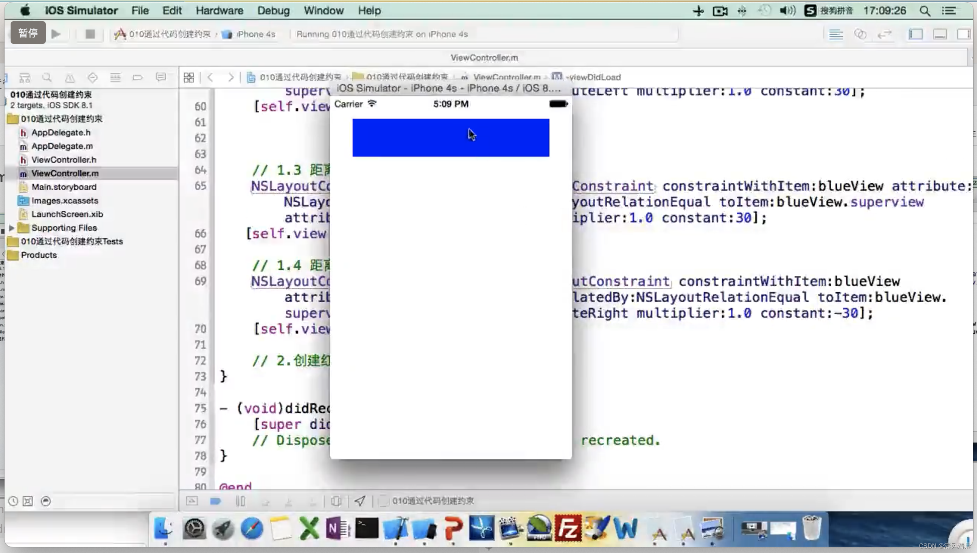Click the Run button to build project
Screen dimensions: 977x553
coord(57,34)
